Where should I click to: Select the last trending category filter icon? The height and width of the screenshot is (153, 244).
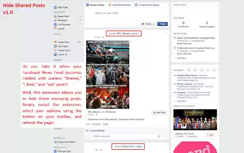click(214, 70)
